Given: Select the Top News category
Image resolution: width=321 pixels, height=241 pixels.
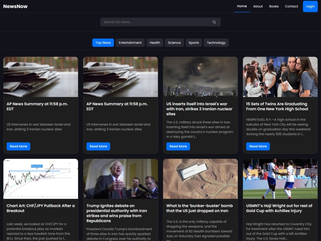Looking at the screenshot, I should 103,43.
